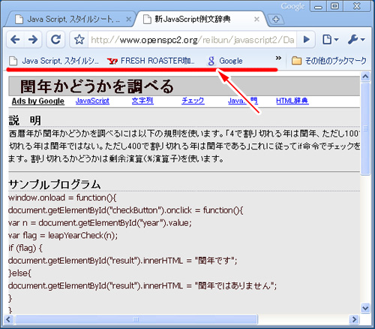Screen dimensions: 375x329
Task: Open the FRESH ROASTER bookmark
Action: (x=151, y=61)
